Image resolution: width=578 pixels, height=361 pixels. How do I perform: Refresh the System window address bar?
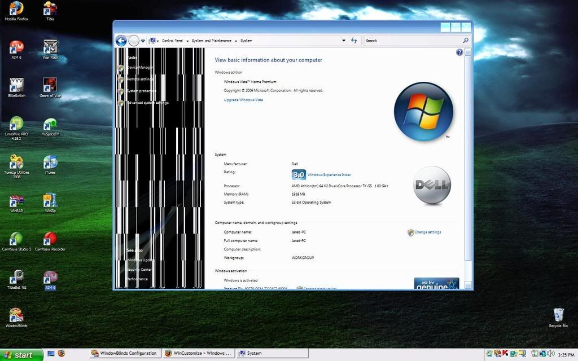354,41
